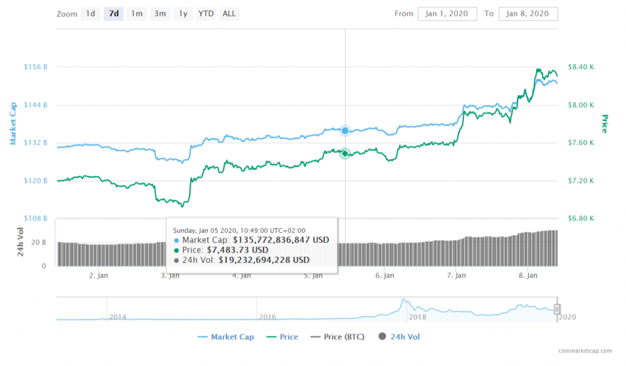Screen dimensions: 626x366
Task: Choose the 1y zoom option
Action: [x=183, y=13]
